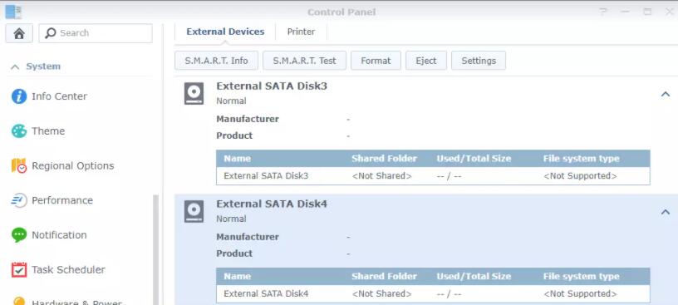The width and height of the screenshot is (678, 305).
Task: Click S.M.A.R.T. Info button
Action: pos(216,61)
